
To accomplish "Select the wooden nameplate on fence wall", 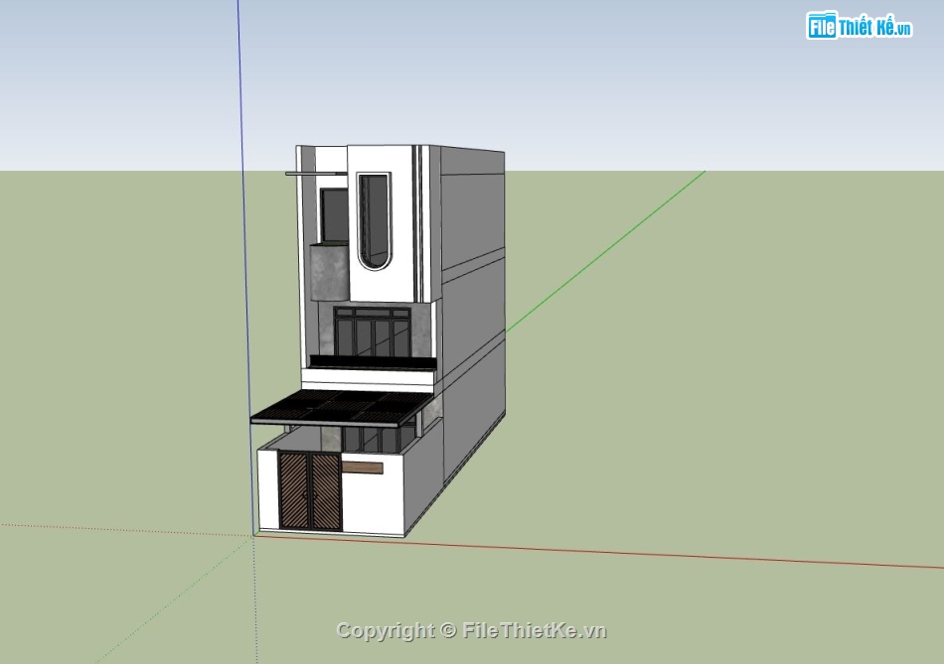I will tap(363, 467).
